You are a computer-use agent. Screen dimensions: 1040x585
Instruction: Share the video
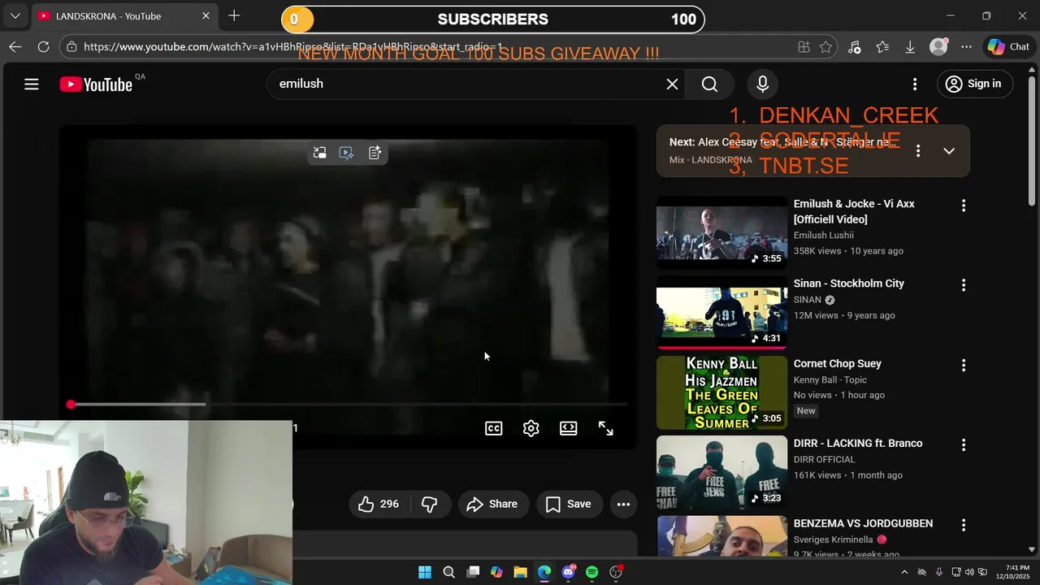point(492,504)
